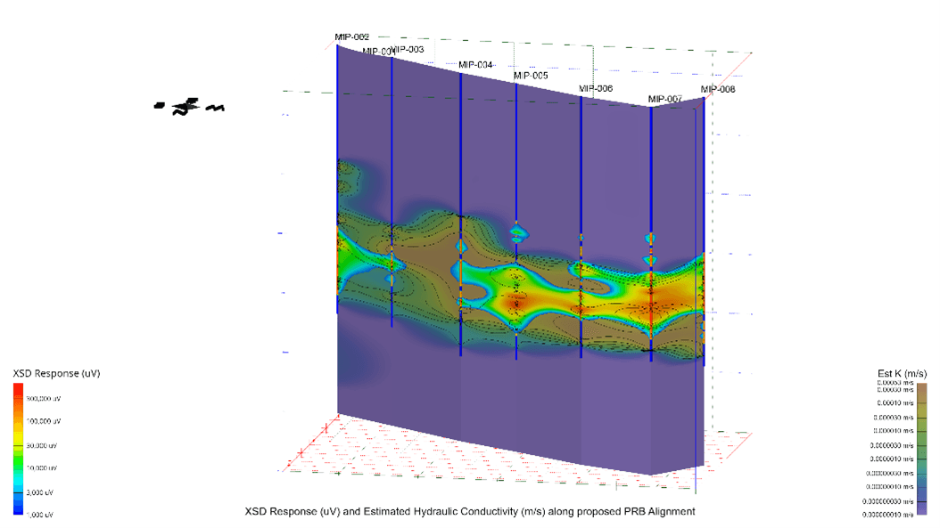Viewport: 940px width, 528px height.
Task: Click the green section of XSD color scale
Action: click(19, 463)
